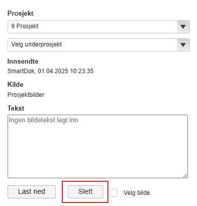
Task: Click the Slett delete button
Action: pos(86,192)
